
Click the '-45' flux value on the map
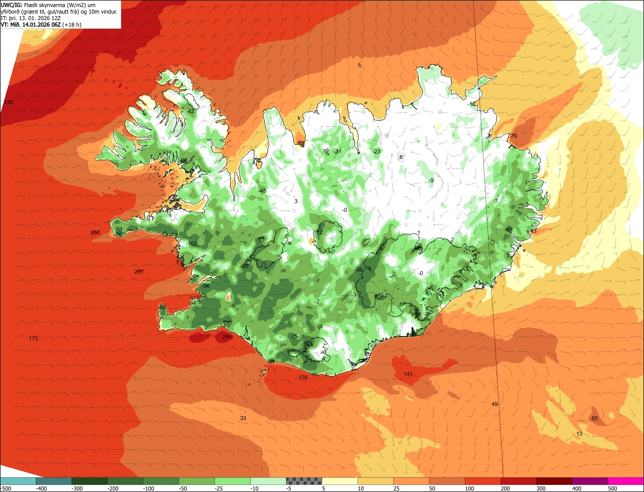261,191
